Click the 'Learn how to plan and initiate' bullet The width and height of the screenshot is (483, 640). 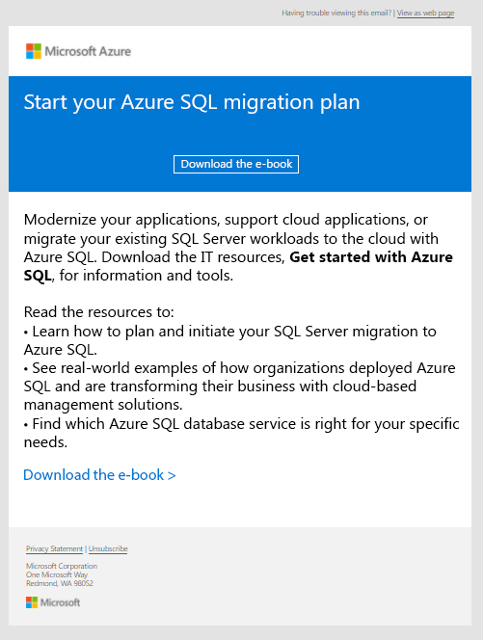point(229,340)
